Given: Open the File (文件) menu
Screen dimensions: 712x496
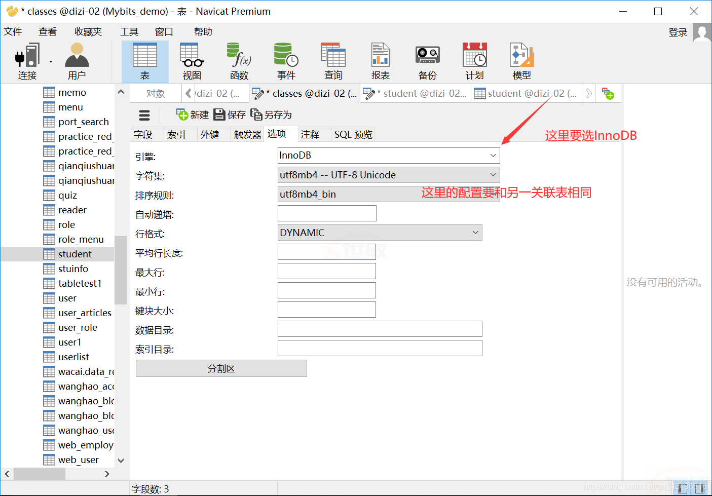Looking at the screenshot, I should point(13,31).
